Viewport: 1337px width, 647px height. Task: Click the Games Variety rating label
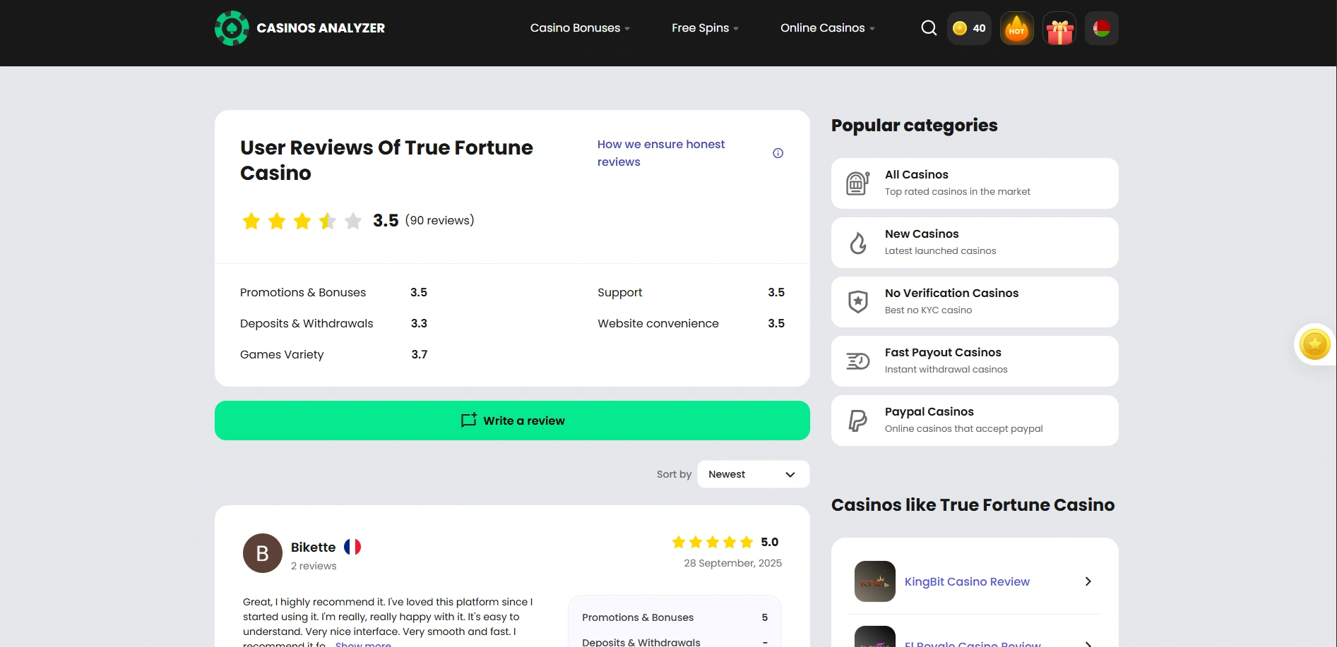pos(282,354)
